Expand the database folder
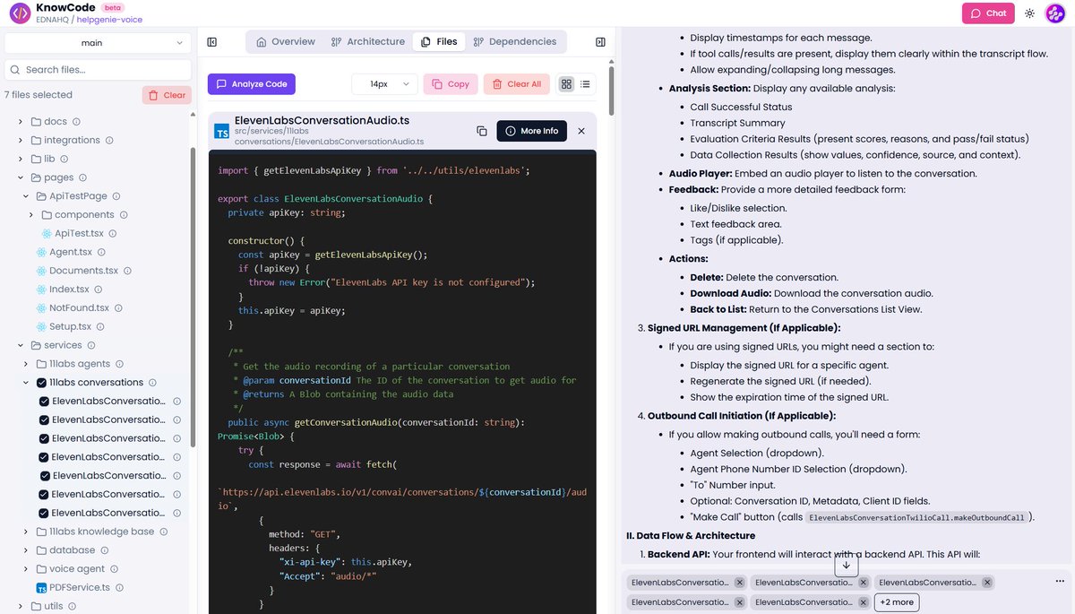This screenshot has width=1075, height=614. click(x=27, y=550)
